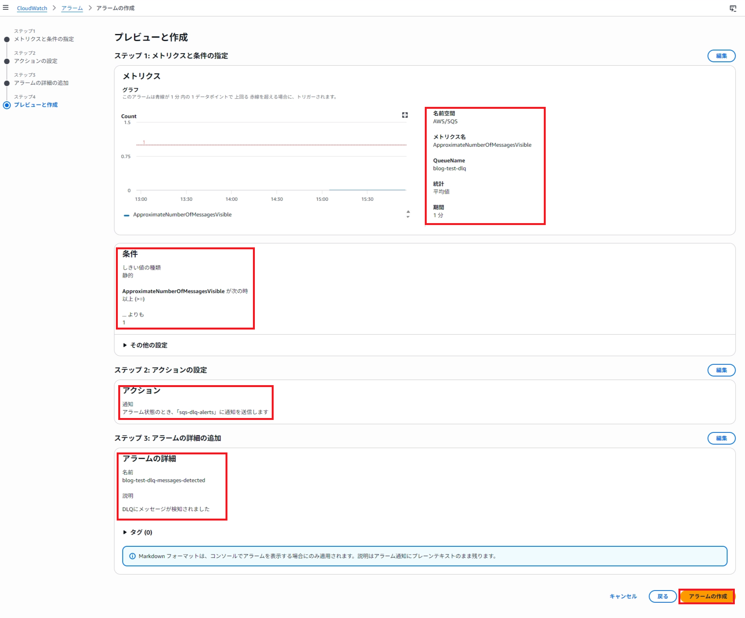The width and height of the screenshot is (745, 618).
Task: Click the キャンセル link
Action: click(623, 596)
